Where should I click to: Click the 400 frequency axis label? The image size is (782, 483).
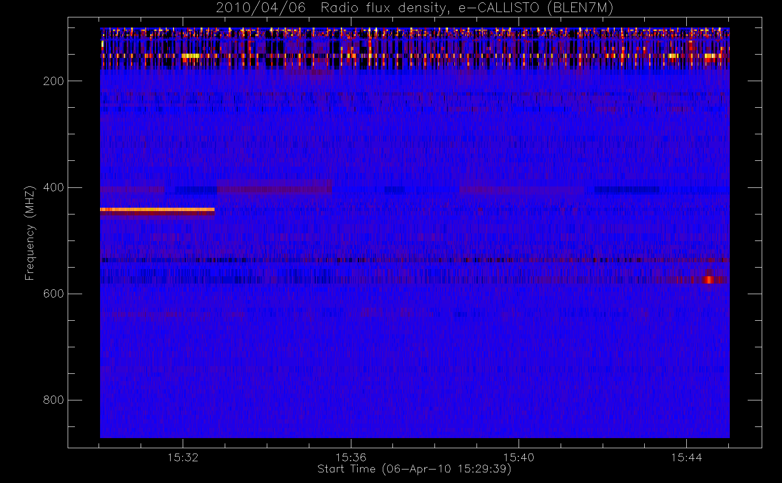click(54, 187)
